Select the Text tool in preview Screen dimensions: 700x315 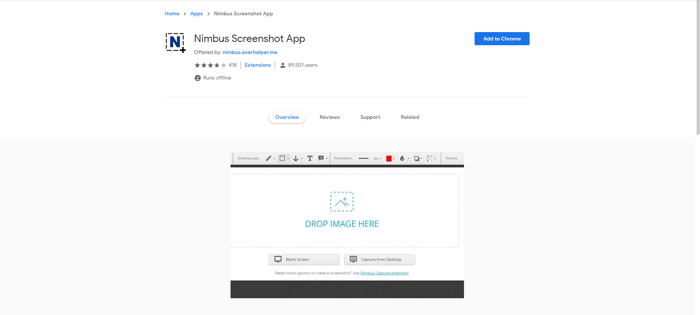pyautogui.click(x=310, y=158)
